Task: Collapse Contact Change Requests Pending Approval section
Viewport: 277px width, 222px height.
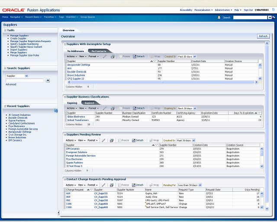Action: point(65,179)
